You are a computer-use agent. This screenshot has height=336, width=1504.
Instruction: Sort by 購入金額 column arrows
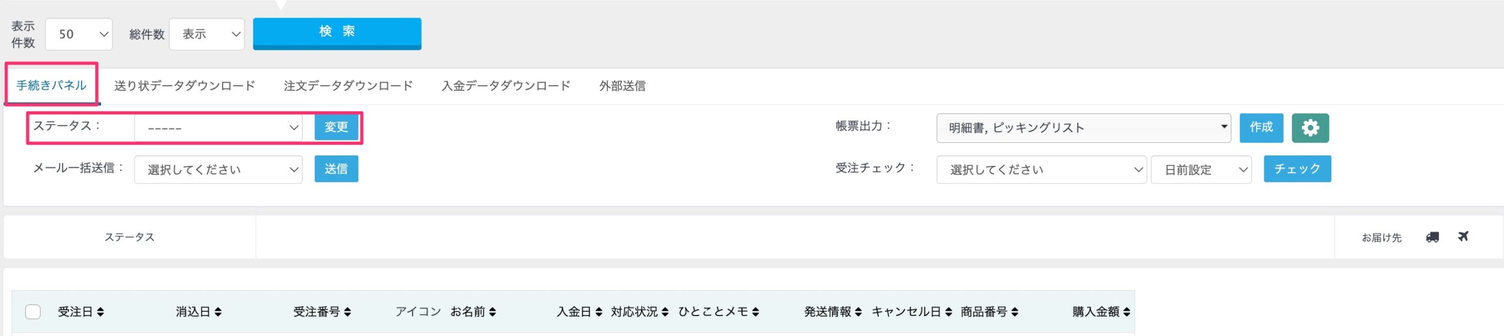tap(1126, 312)
